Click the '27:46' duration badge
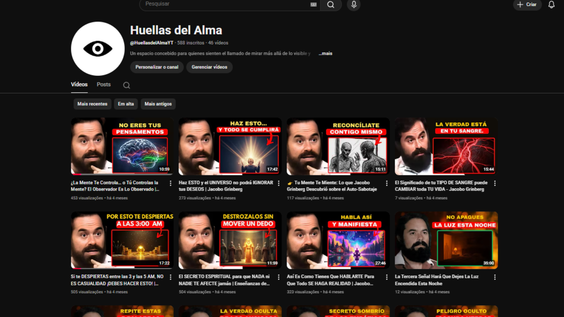The image size is (564, 317). tap(380, 263)
